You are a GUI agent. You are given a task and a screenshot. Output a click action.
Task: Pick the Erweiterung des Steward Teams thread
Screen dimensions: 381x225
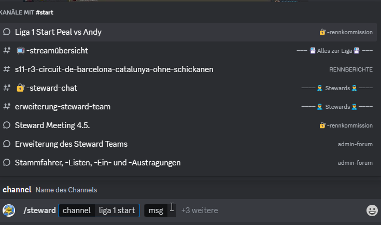(x=71, y=144)
